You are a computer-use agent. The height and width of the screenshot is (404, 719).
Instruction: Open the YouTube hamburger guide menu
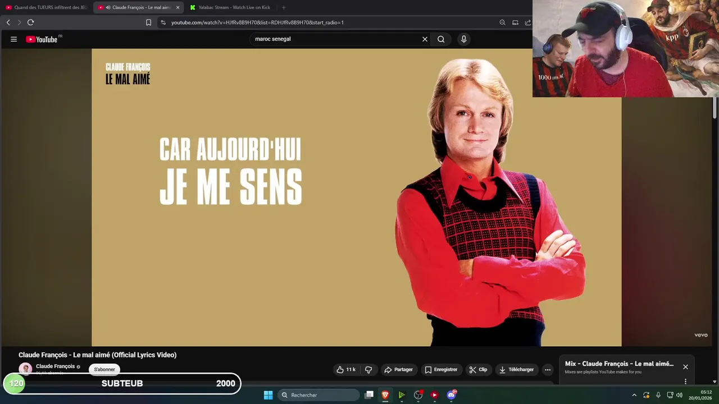click(x=13, y=39)
